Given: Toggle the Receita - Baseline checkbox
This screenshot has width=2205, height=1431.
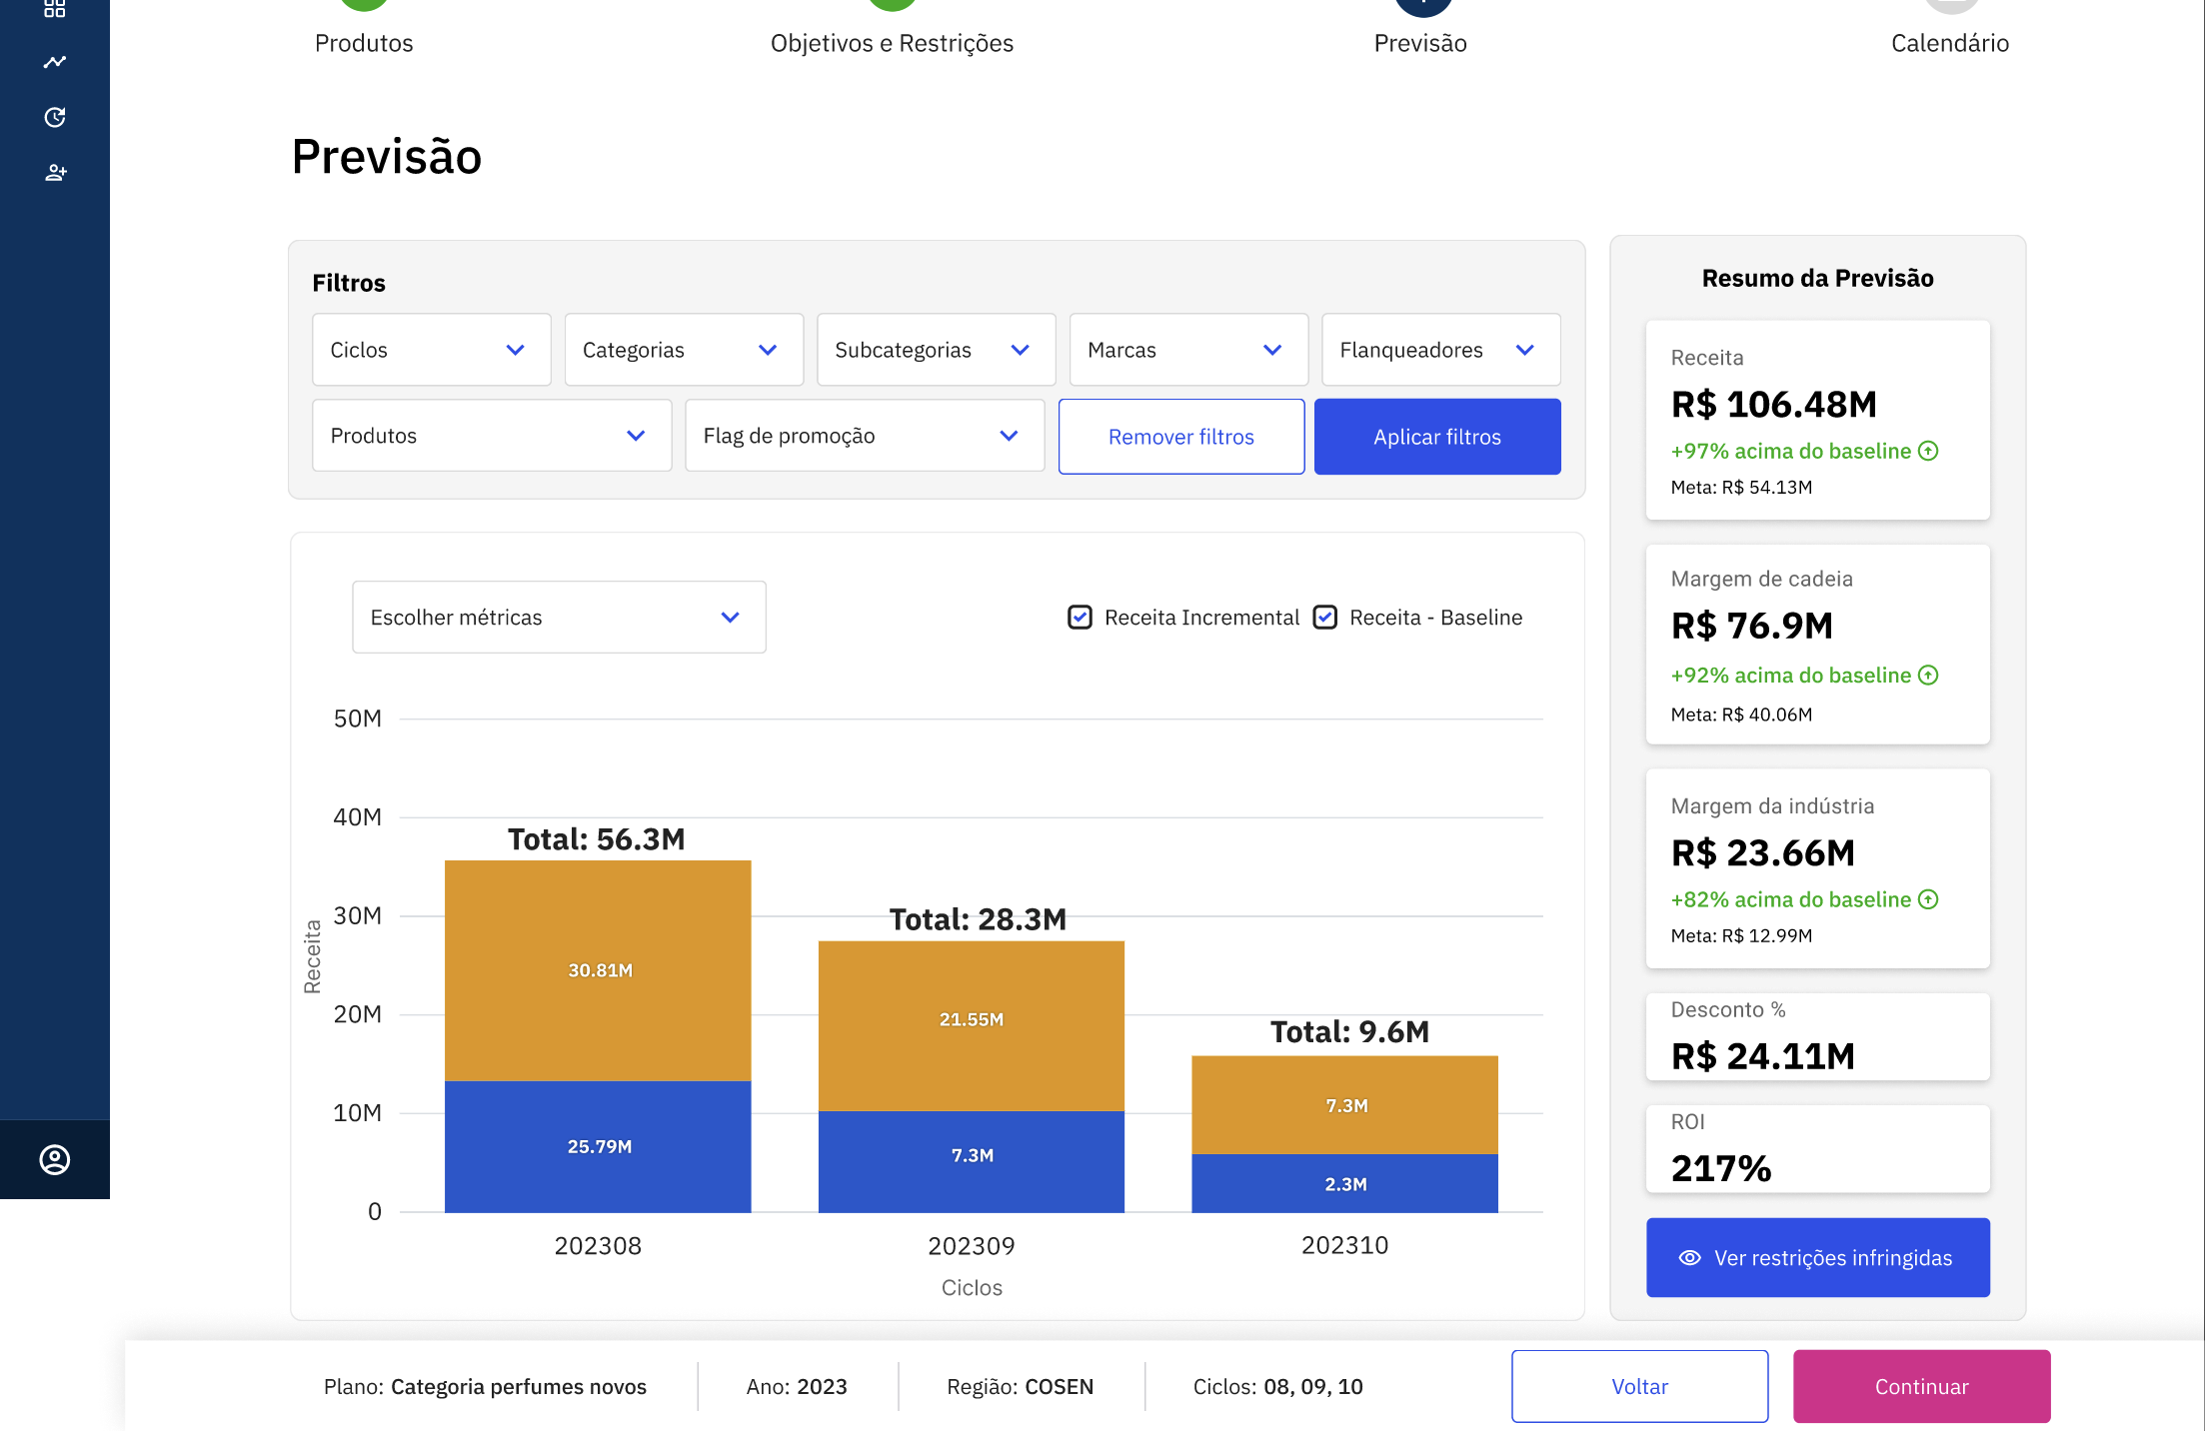Looking at the screenshot, I should click(1325, 618).
